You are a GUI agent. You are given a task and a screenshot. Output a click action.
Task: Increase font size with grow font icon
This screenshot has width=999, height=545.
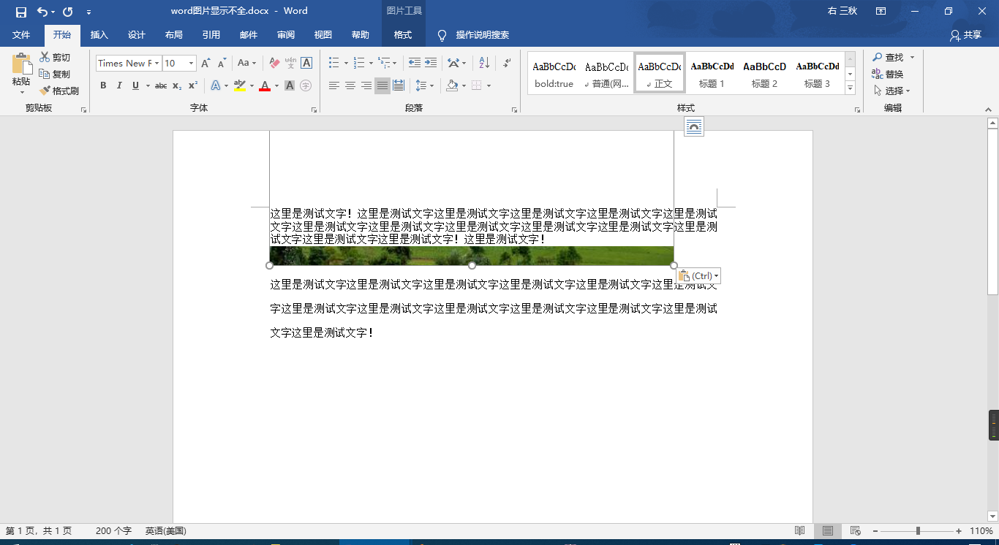tap(206, 63)
